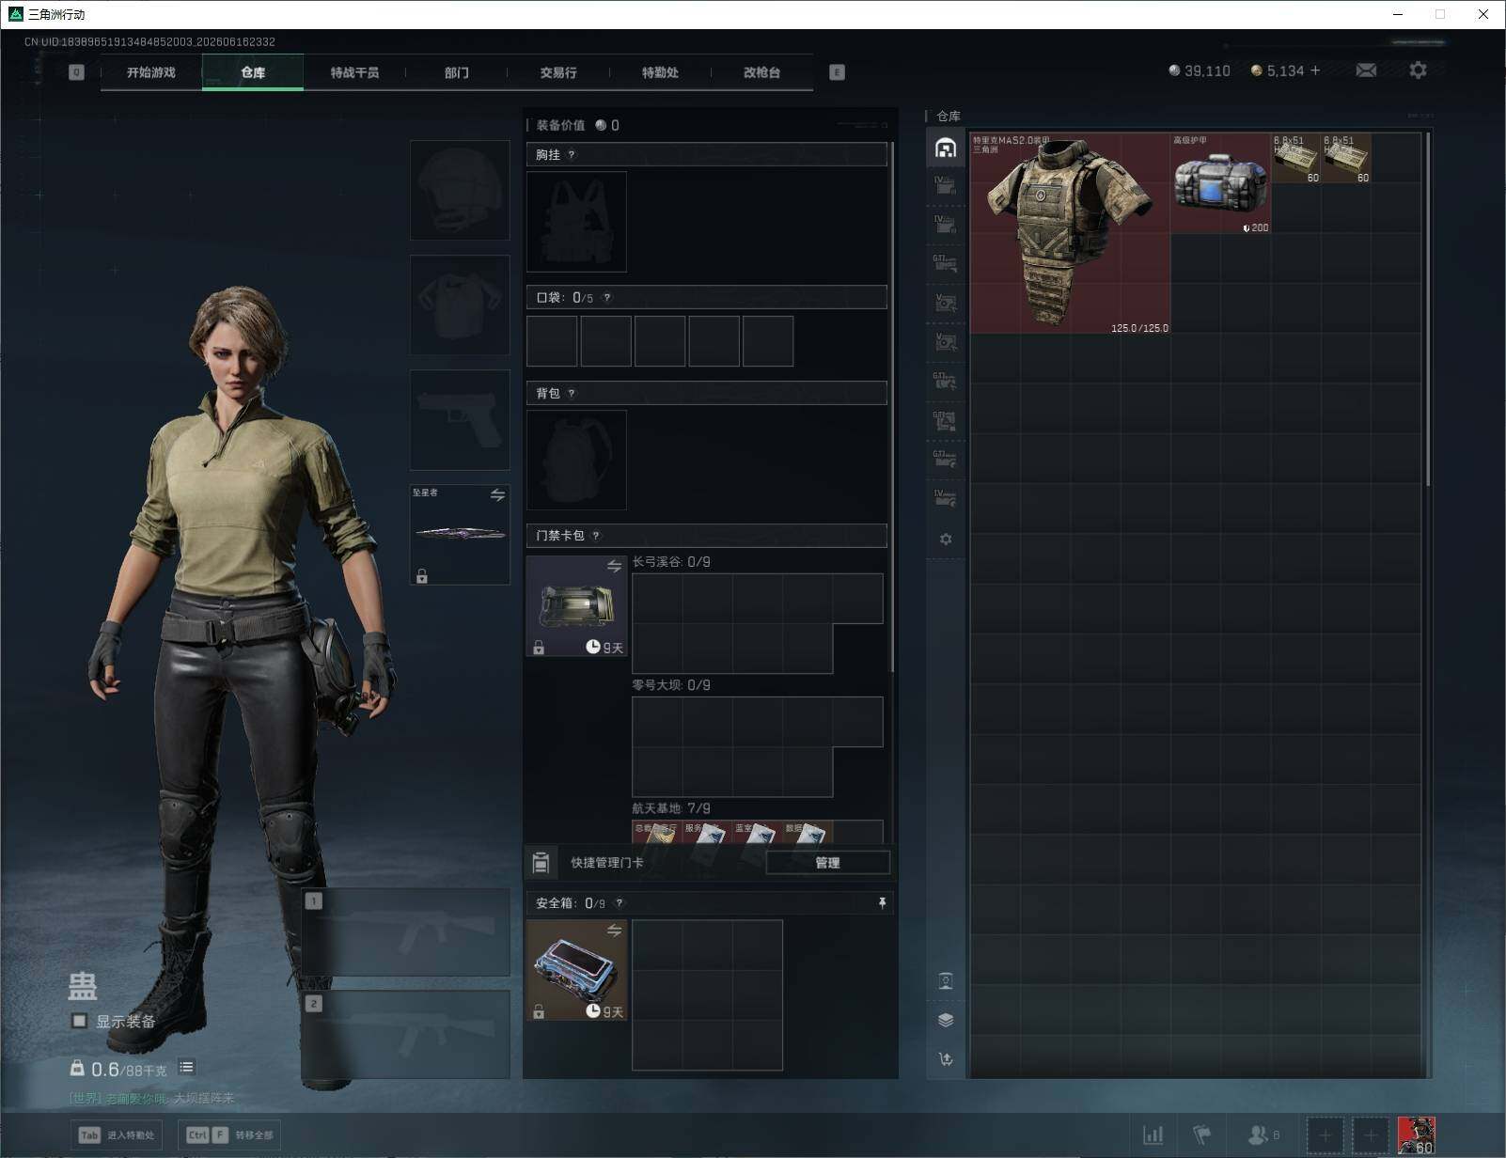
Task: Click the help icon next to 门禁卡包
Action: pos(596,536)
